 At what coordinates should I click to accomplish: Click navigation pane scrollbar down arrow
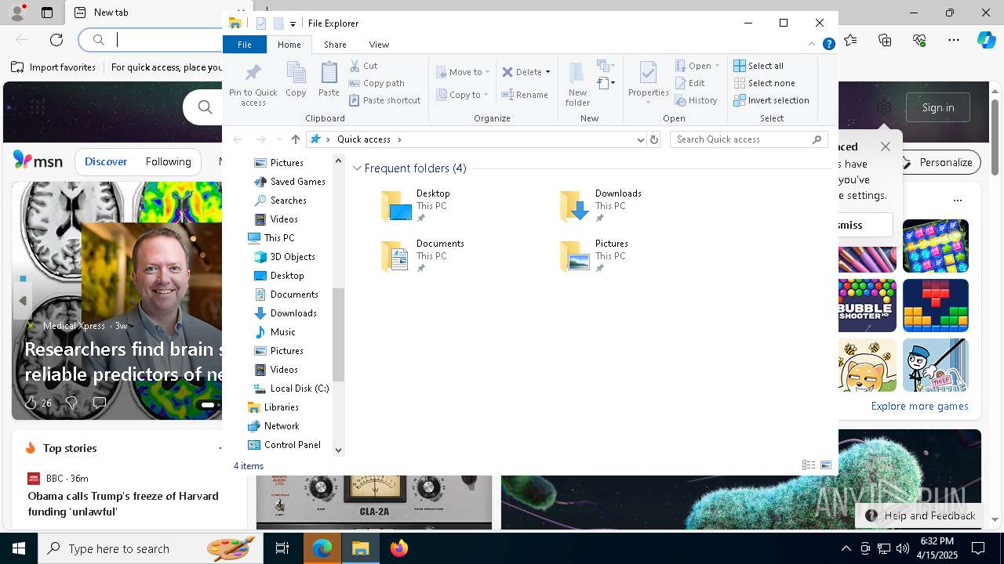point(338,450)
